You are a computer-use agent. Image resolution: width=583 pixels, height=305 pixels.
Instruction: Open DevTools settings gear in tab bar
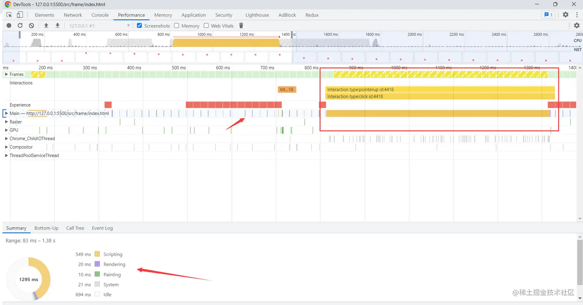(x=565, y=15)
